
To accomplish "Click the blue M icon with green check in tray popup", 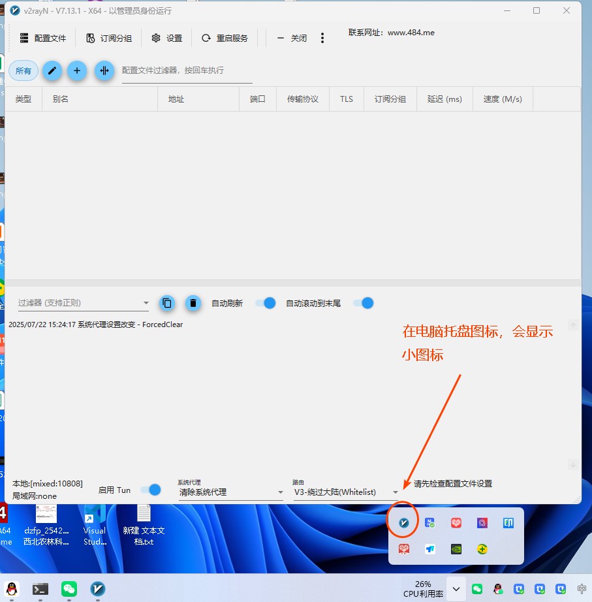I will tap(429, 522).
